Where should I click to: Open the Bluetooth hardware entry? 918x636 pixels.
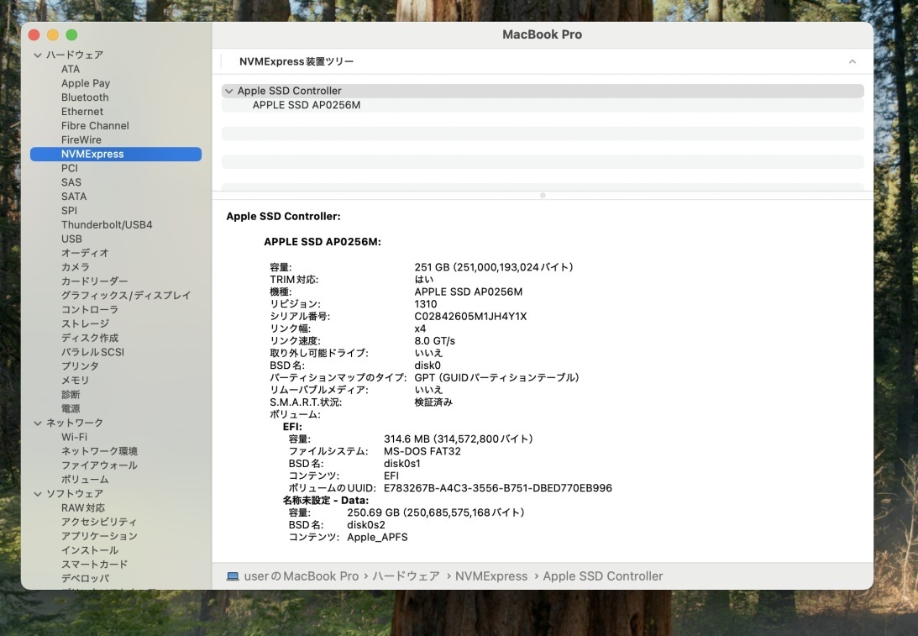(x=85, y=97)
